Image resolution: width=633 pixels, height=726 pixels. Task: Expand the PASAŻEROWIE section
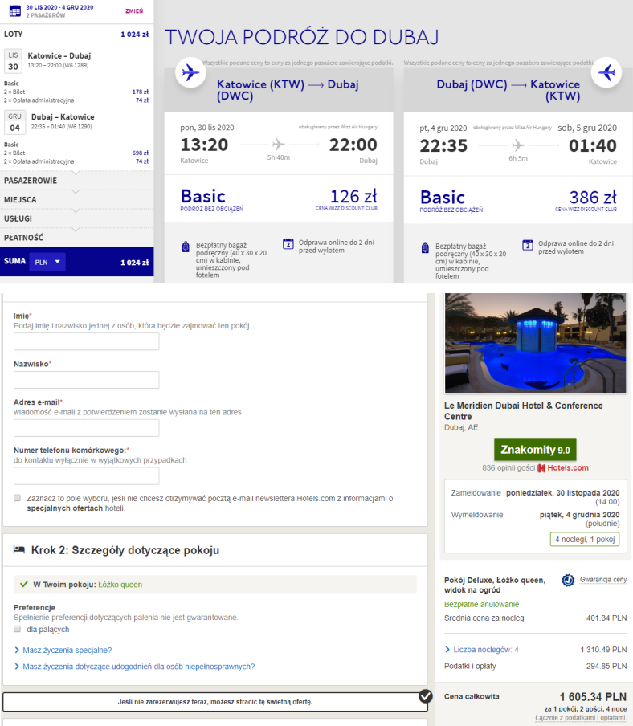tap(76, 181)
